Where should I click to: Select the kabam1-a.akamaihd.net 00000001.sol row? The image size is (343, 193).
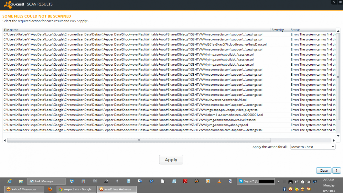point(169,115)
